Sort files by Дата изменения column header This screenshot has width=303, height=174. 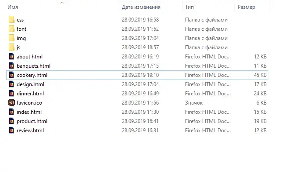point(141,7)
